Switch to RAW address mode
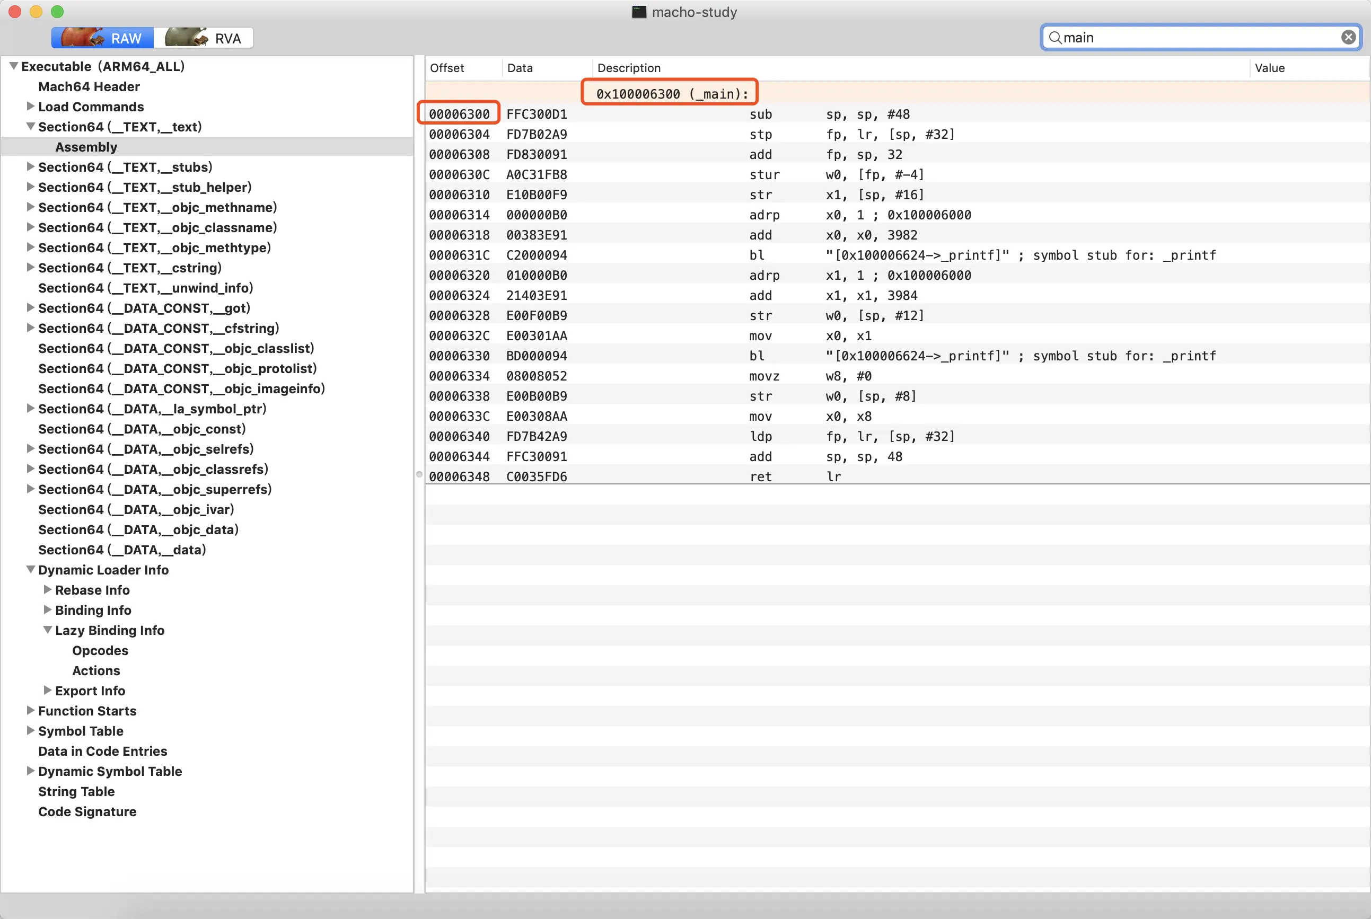The width and height of the screenshot is (1371, 919). 102,38
